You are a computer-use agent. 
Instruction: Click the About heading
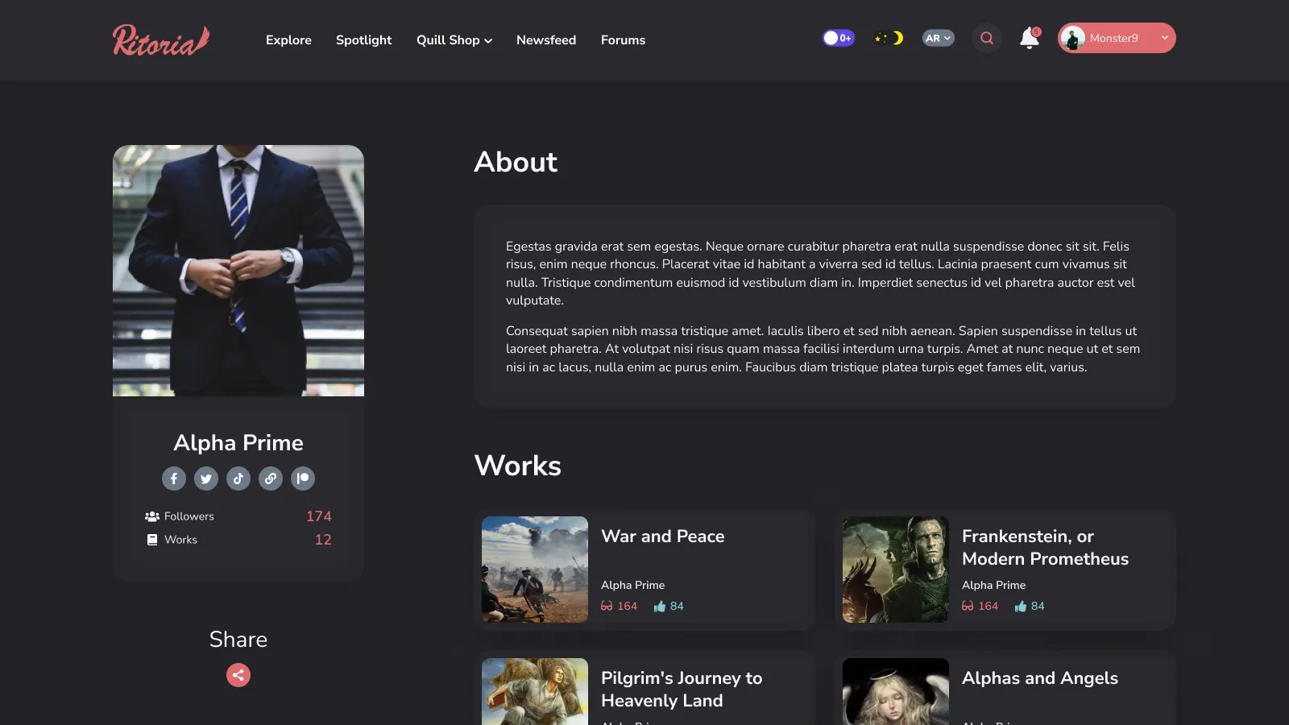(516, 162)
